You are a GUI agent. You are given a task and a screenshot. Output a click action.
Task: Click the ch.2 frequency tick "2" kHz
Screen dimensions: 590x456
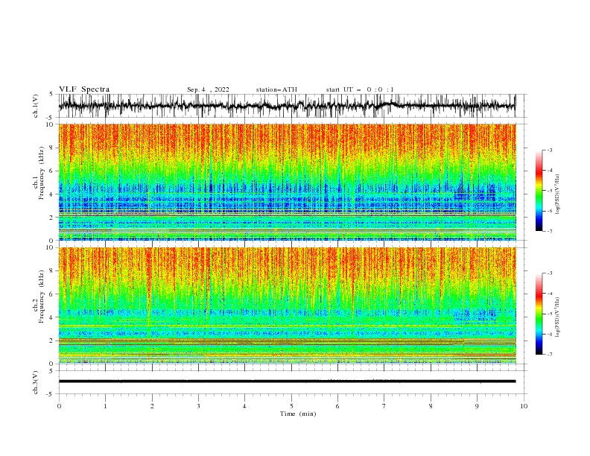(52, 341)
